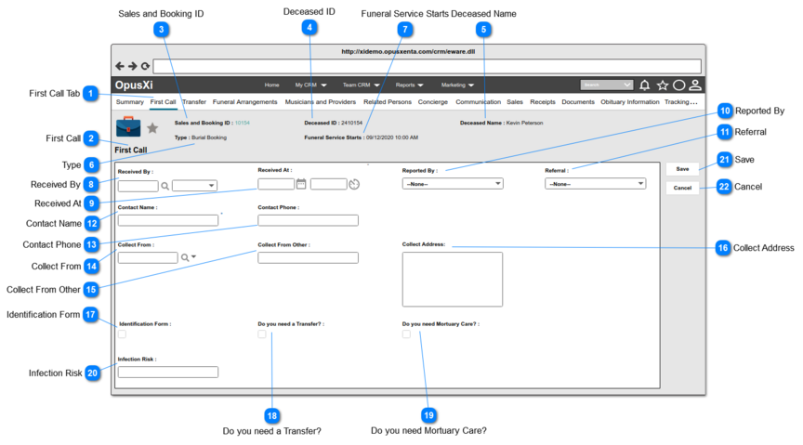Check Do you need Mortuary Care

tap(406, 334)
